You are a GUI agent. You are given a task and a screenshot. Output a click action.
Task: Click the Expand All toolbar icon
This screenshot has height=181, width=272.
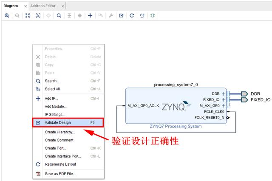pos(79,16)
